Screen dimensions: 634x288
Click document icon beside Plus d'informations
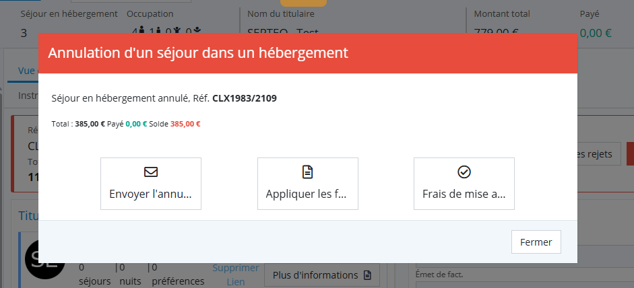pyautogui.click(x=367, y=275)
